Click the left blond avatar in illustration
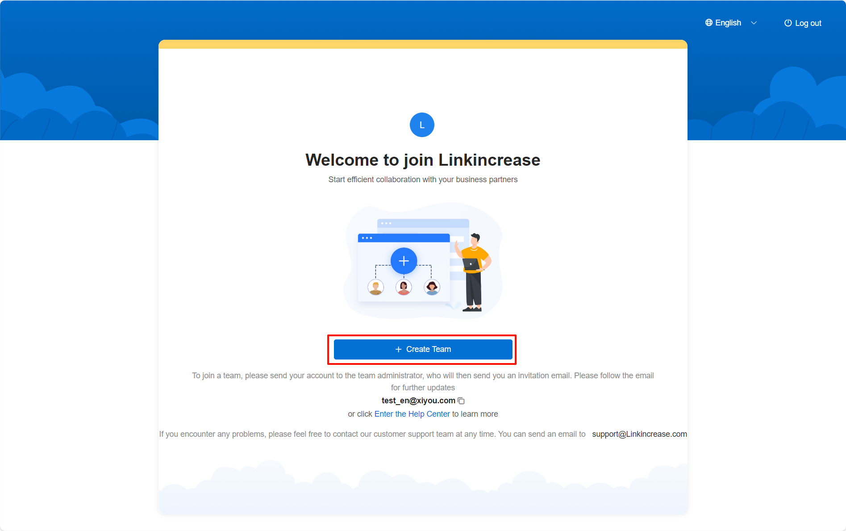The image size is (846, 531). (375, 287)
